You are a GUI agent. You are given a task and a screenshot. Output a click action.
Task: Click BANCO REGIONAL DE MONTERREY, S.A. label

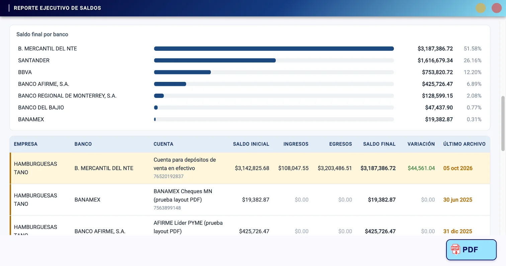67,96
